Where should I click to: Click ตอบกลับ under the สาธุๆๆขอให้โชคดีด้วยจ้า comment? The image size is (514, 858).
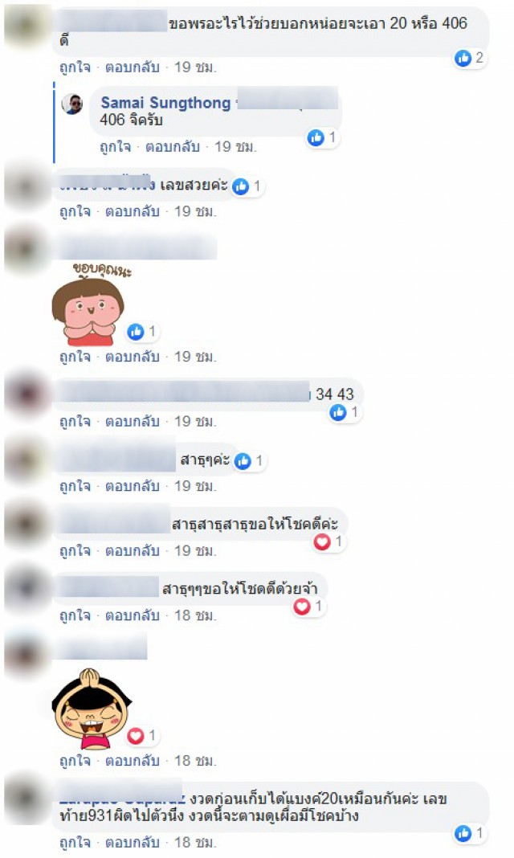(133, 615)
